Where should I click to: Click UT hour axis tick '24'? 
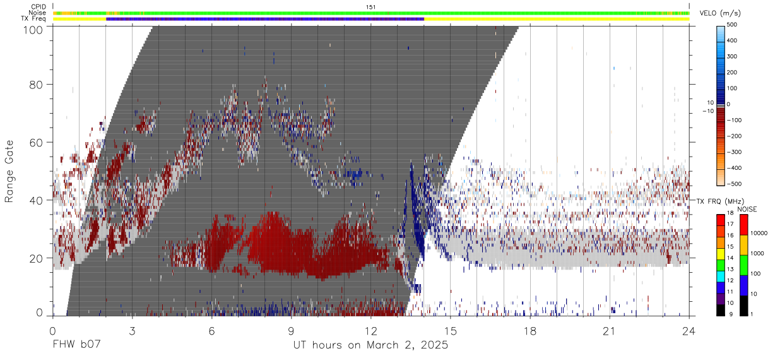(689, 330)
